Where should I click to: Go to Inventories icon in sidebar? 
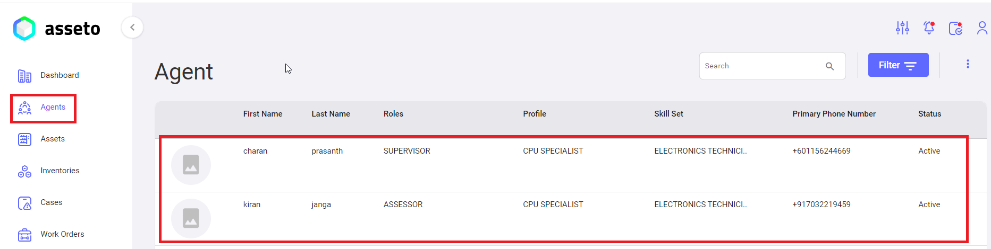[x=24, y=171]
